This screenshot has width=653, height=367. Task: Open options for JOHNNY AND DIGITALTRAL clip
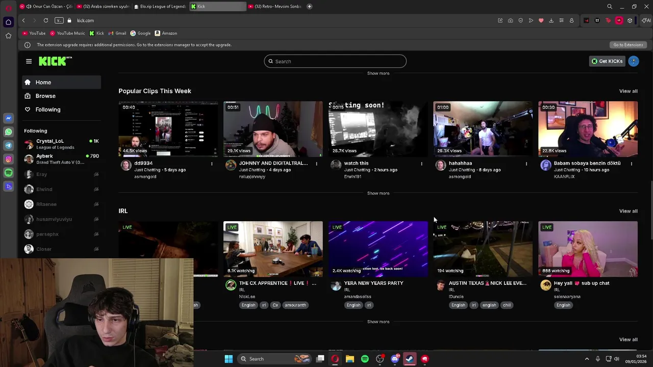tap(316, 164)
